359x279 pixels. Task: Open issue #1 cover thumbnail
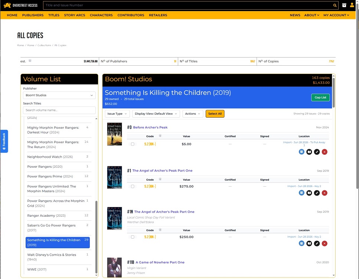[114, 177]
